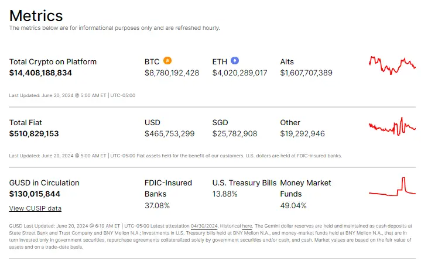Open the Total Crypto on Platform sparkline chart
This screenshot has height=265, width=421.
pyautogui.click(x=392, y=66)
